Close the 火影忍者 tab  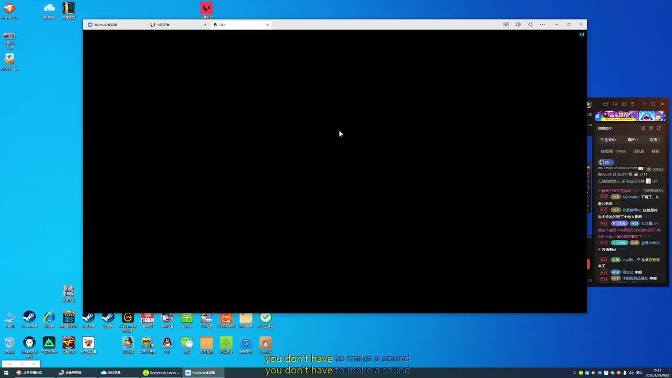click(x=205, y=25)
